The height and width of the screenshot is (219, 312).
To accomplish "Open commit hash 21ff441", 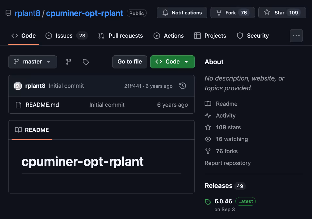I will [x=133, y=86].
